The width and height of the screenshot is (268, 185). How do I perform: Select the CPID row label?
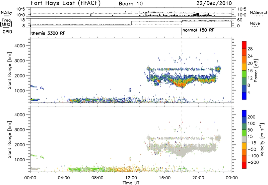pos(7,32)
